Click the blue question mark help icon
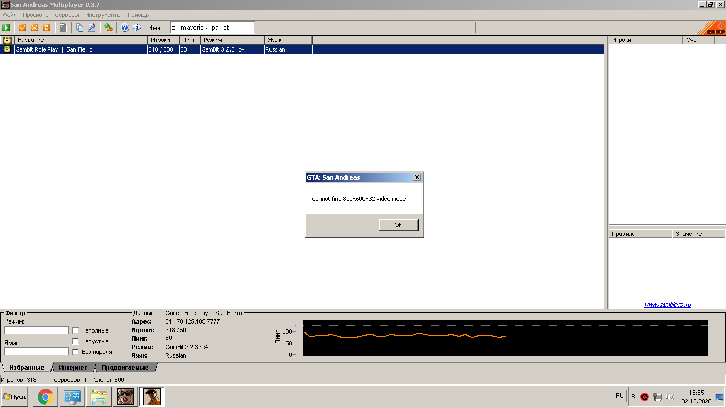Viewport: 726px width, 408px height. click(x=125, y=28)
